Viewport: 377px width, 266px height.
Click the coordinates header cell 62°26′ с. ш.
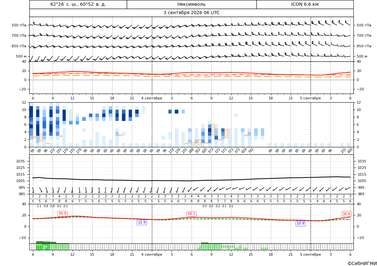(78, 4)
